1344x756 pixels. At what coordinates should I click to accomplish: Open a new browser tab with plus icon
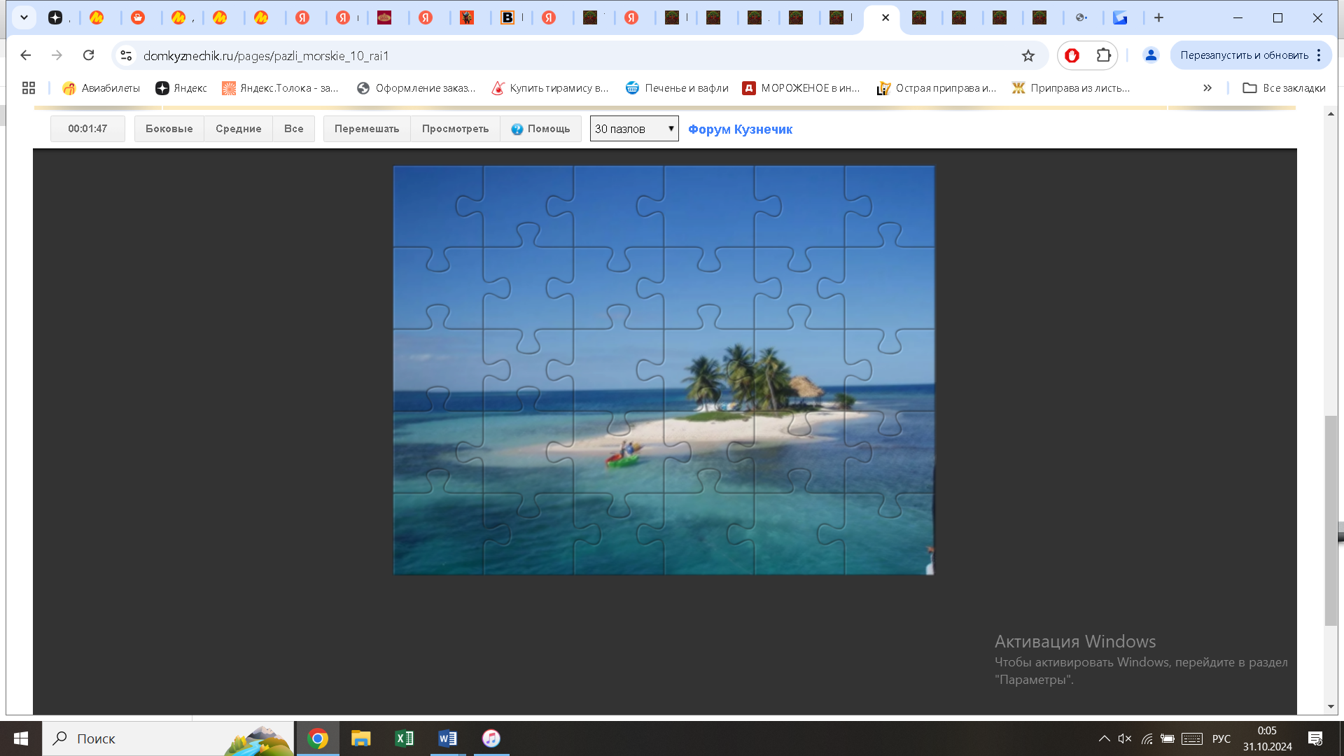point(1158,17)
